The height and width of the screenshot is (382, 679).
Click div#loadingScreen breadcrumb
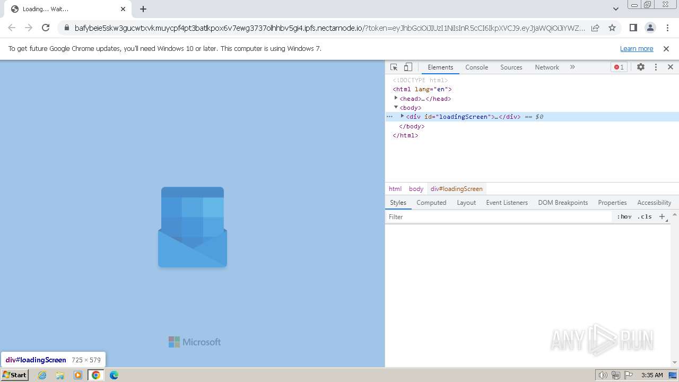point(457,189)
